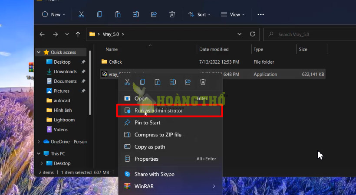
Task: Click the navigation pane vertical scrollbar
Action: click(x=90, y=83)
